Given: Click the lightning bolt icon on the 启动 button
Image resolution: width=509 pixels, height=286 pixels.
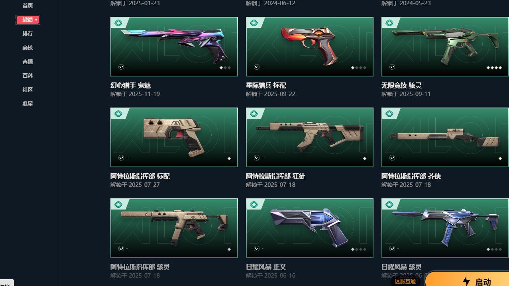Looking at the screenshot, I should point(466,281).
